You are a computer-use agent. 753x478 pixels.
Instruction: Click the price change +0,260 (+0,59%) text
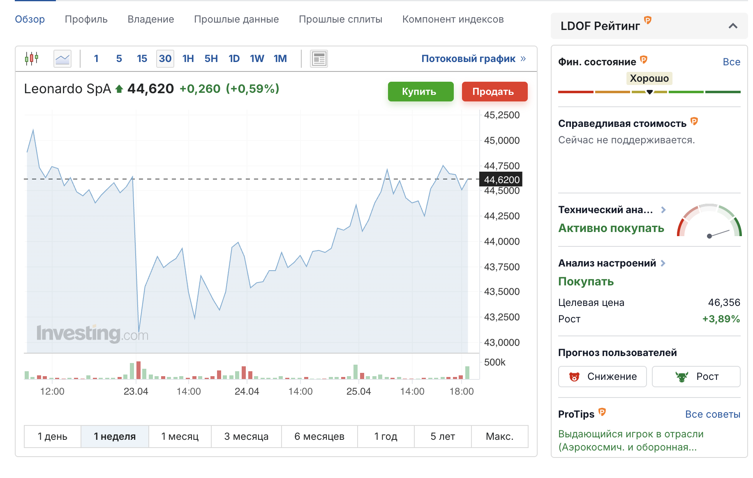(x=229, y=89)
